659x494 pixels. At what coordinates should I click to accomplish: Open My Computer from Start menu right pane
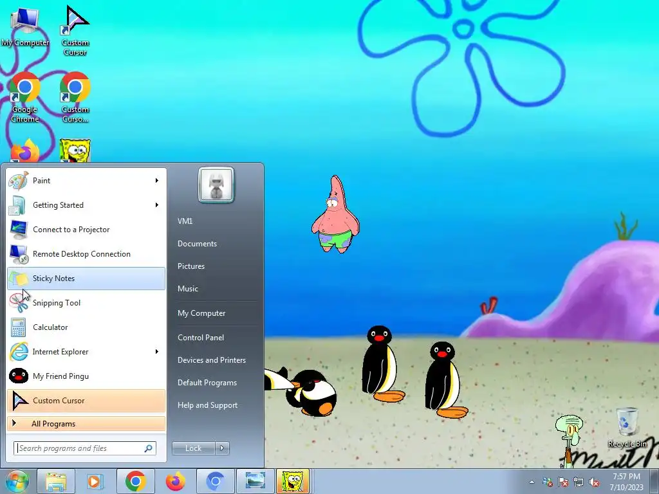point(201,313)
